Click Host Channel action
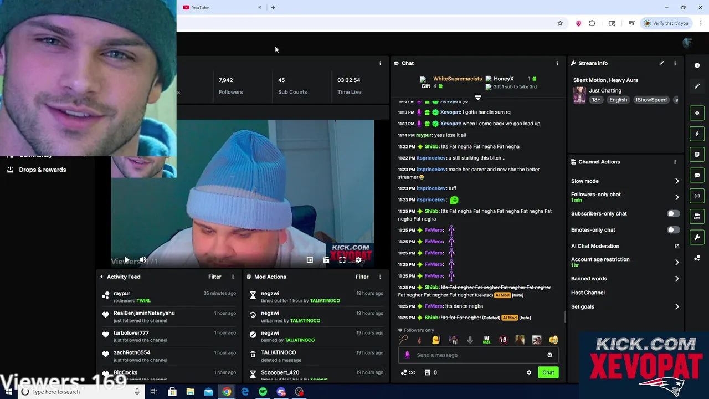Image resolution: width=709 pixels, height=399 pixels. pos(588,293)
